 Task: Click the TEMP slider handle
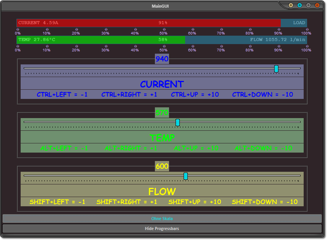(177, 122)
